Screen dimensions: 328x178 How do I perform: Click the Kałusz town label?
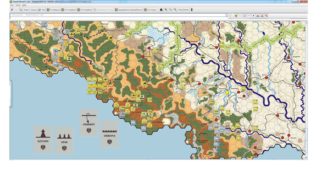199,81
